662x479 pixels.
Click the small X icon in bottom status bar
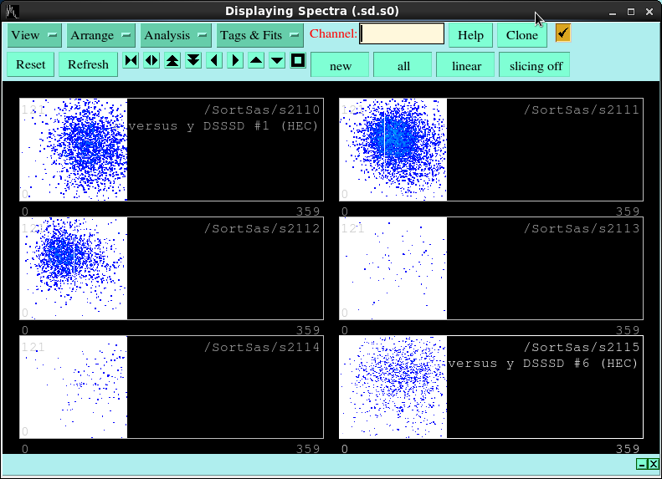[653, 464]
